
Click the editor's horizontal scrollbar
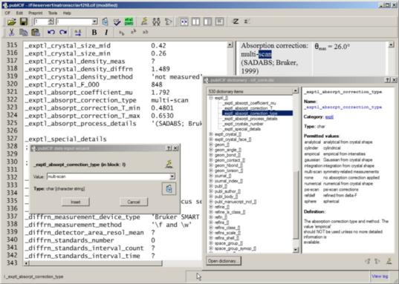click(x=96, y=263)
